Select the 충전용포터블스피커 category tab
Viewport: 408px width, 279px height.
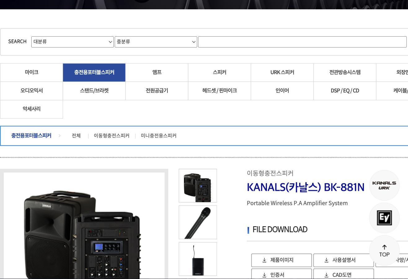(x=94, y=73)
